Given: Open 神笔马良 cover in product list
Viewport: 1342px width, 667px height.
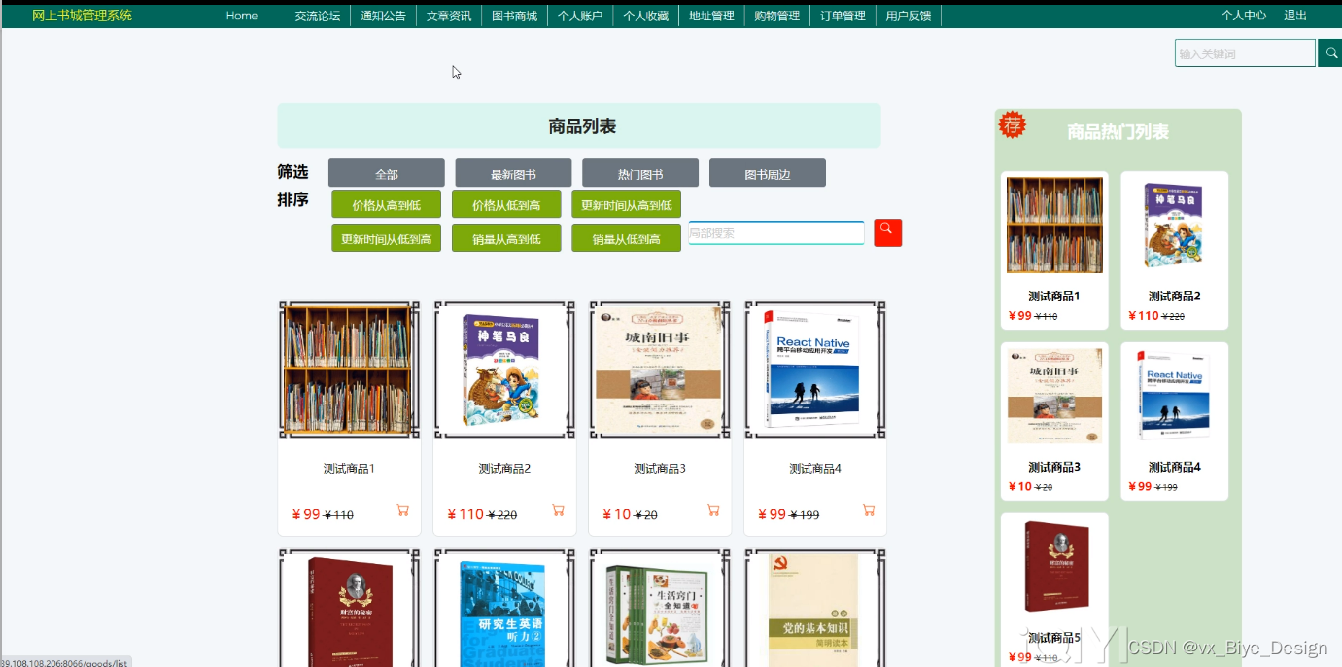Looking at the screenshot, I should (504, 369).
